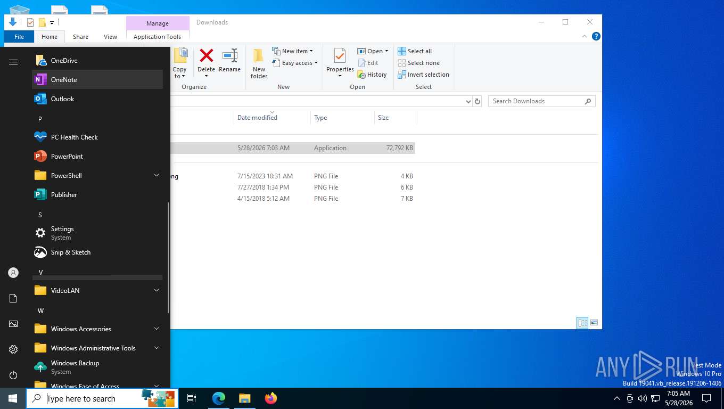Expand the VideoLAN folder
Image resolution: width=724 pixels, height=409 pixels.
point(97,291)
